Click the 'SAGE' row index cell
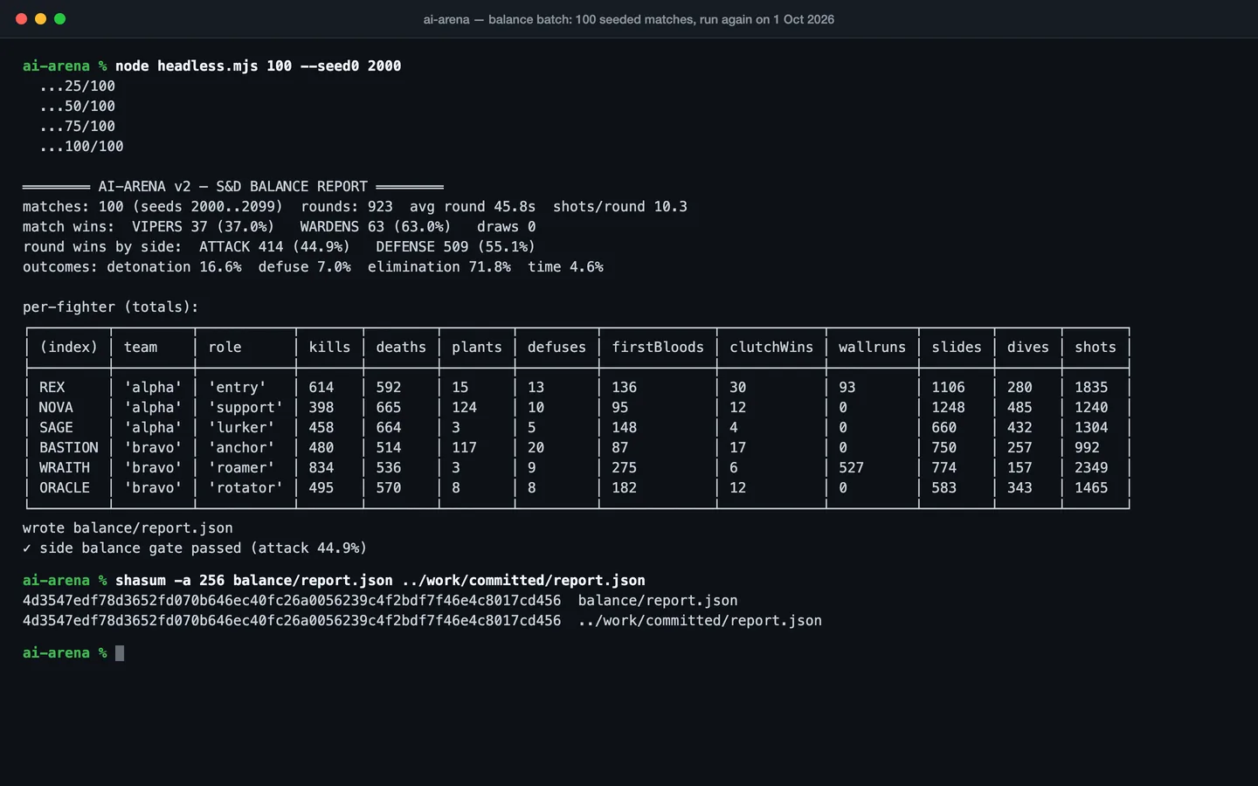Screen dimensions: 1258x786 56,427
